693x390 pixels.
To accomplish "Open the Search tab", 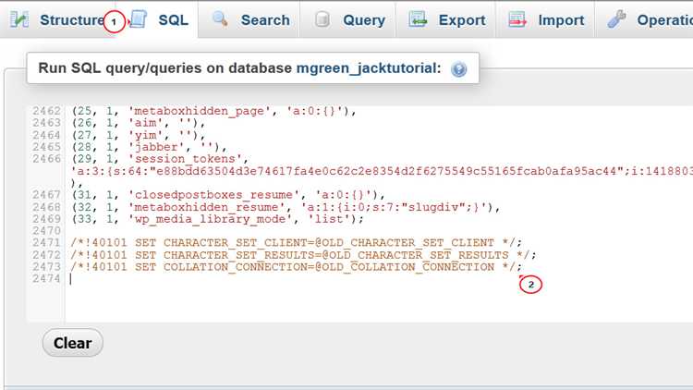I will coord(265,19).
